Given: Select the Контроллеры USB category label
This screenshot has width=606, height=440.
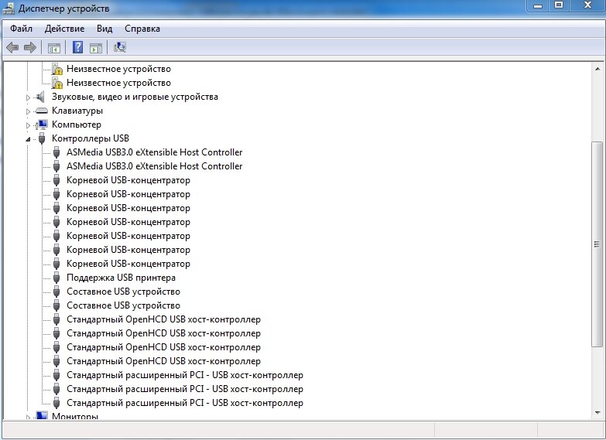Looking at the screenshot, I should point(91,138).
